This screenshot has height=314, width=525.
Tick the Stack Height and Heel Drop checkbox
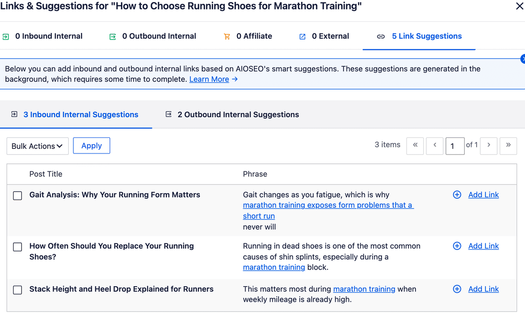click(17, 290)
